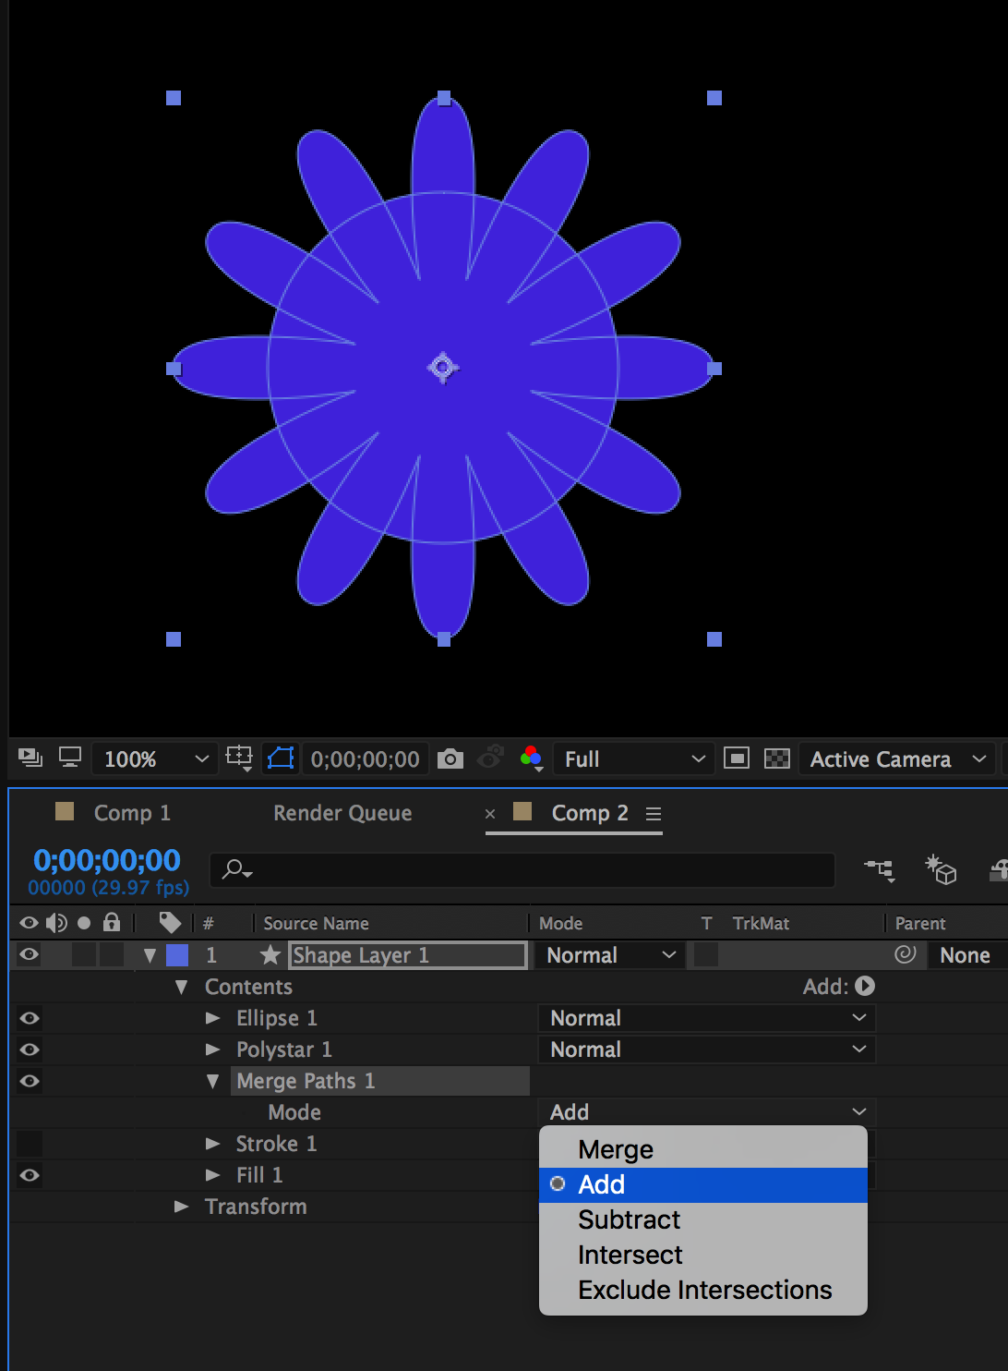Toggle Merge Paths 1 visibility eye
This screenshot has width=1008, height=1371.
click(30, 1081)
